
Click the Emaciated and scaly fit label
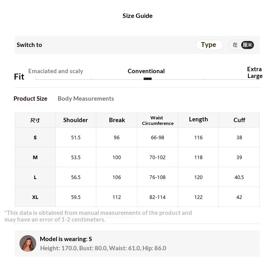[x=56, y=71]
